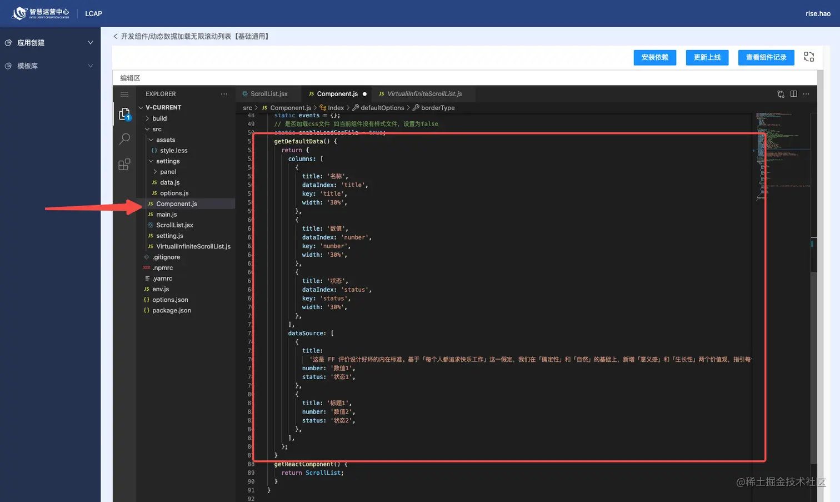This screenshot has height=502, width=840.
Task: Click the compare changes icon in editor toolbar
Action: (x=781, y=94)
